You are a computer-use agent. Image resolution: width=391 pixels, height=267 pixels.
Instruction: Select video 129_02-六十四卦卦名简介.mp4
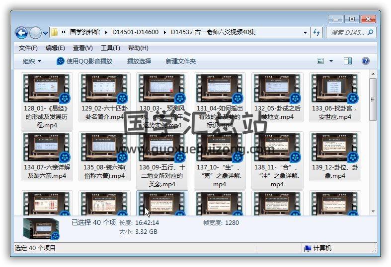(x=104, y=97)
